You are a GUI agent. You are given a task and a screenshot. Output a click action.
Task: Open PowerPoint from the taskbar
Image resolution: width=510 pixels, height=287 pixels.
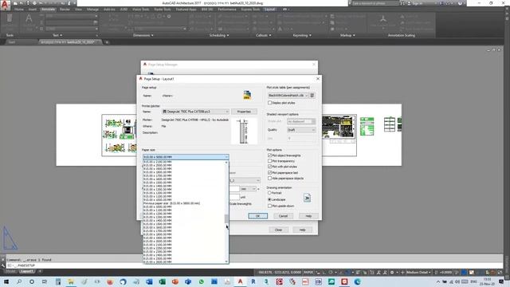pyautogui.click(x=175, y=281)
